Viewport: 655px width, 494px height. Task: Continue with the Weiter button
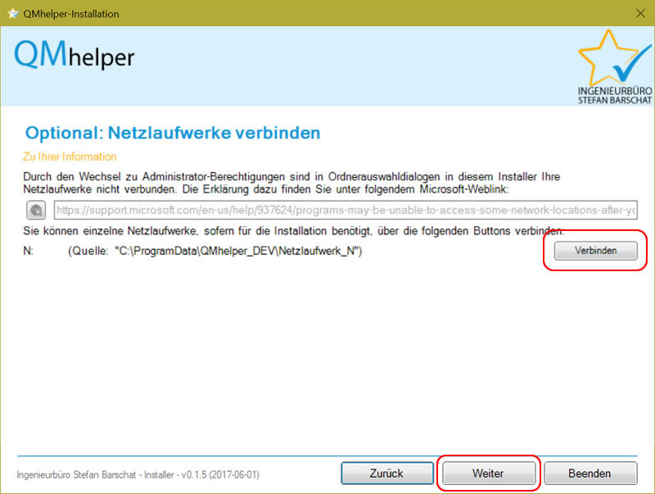pyautogui.click(x=488, y=474)
